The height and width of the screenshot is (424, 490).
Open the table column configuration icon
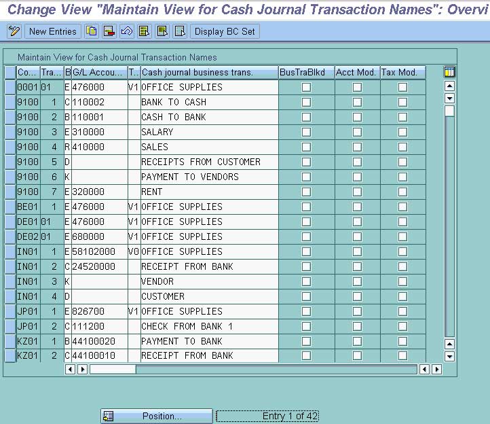(449, 72)
